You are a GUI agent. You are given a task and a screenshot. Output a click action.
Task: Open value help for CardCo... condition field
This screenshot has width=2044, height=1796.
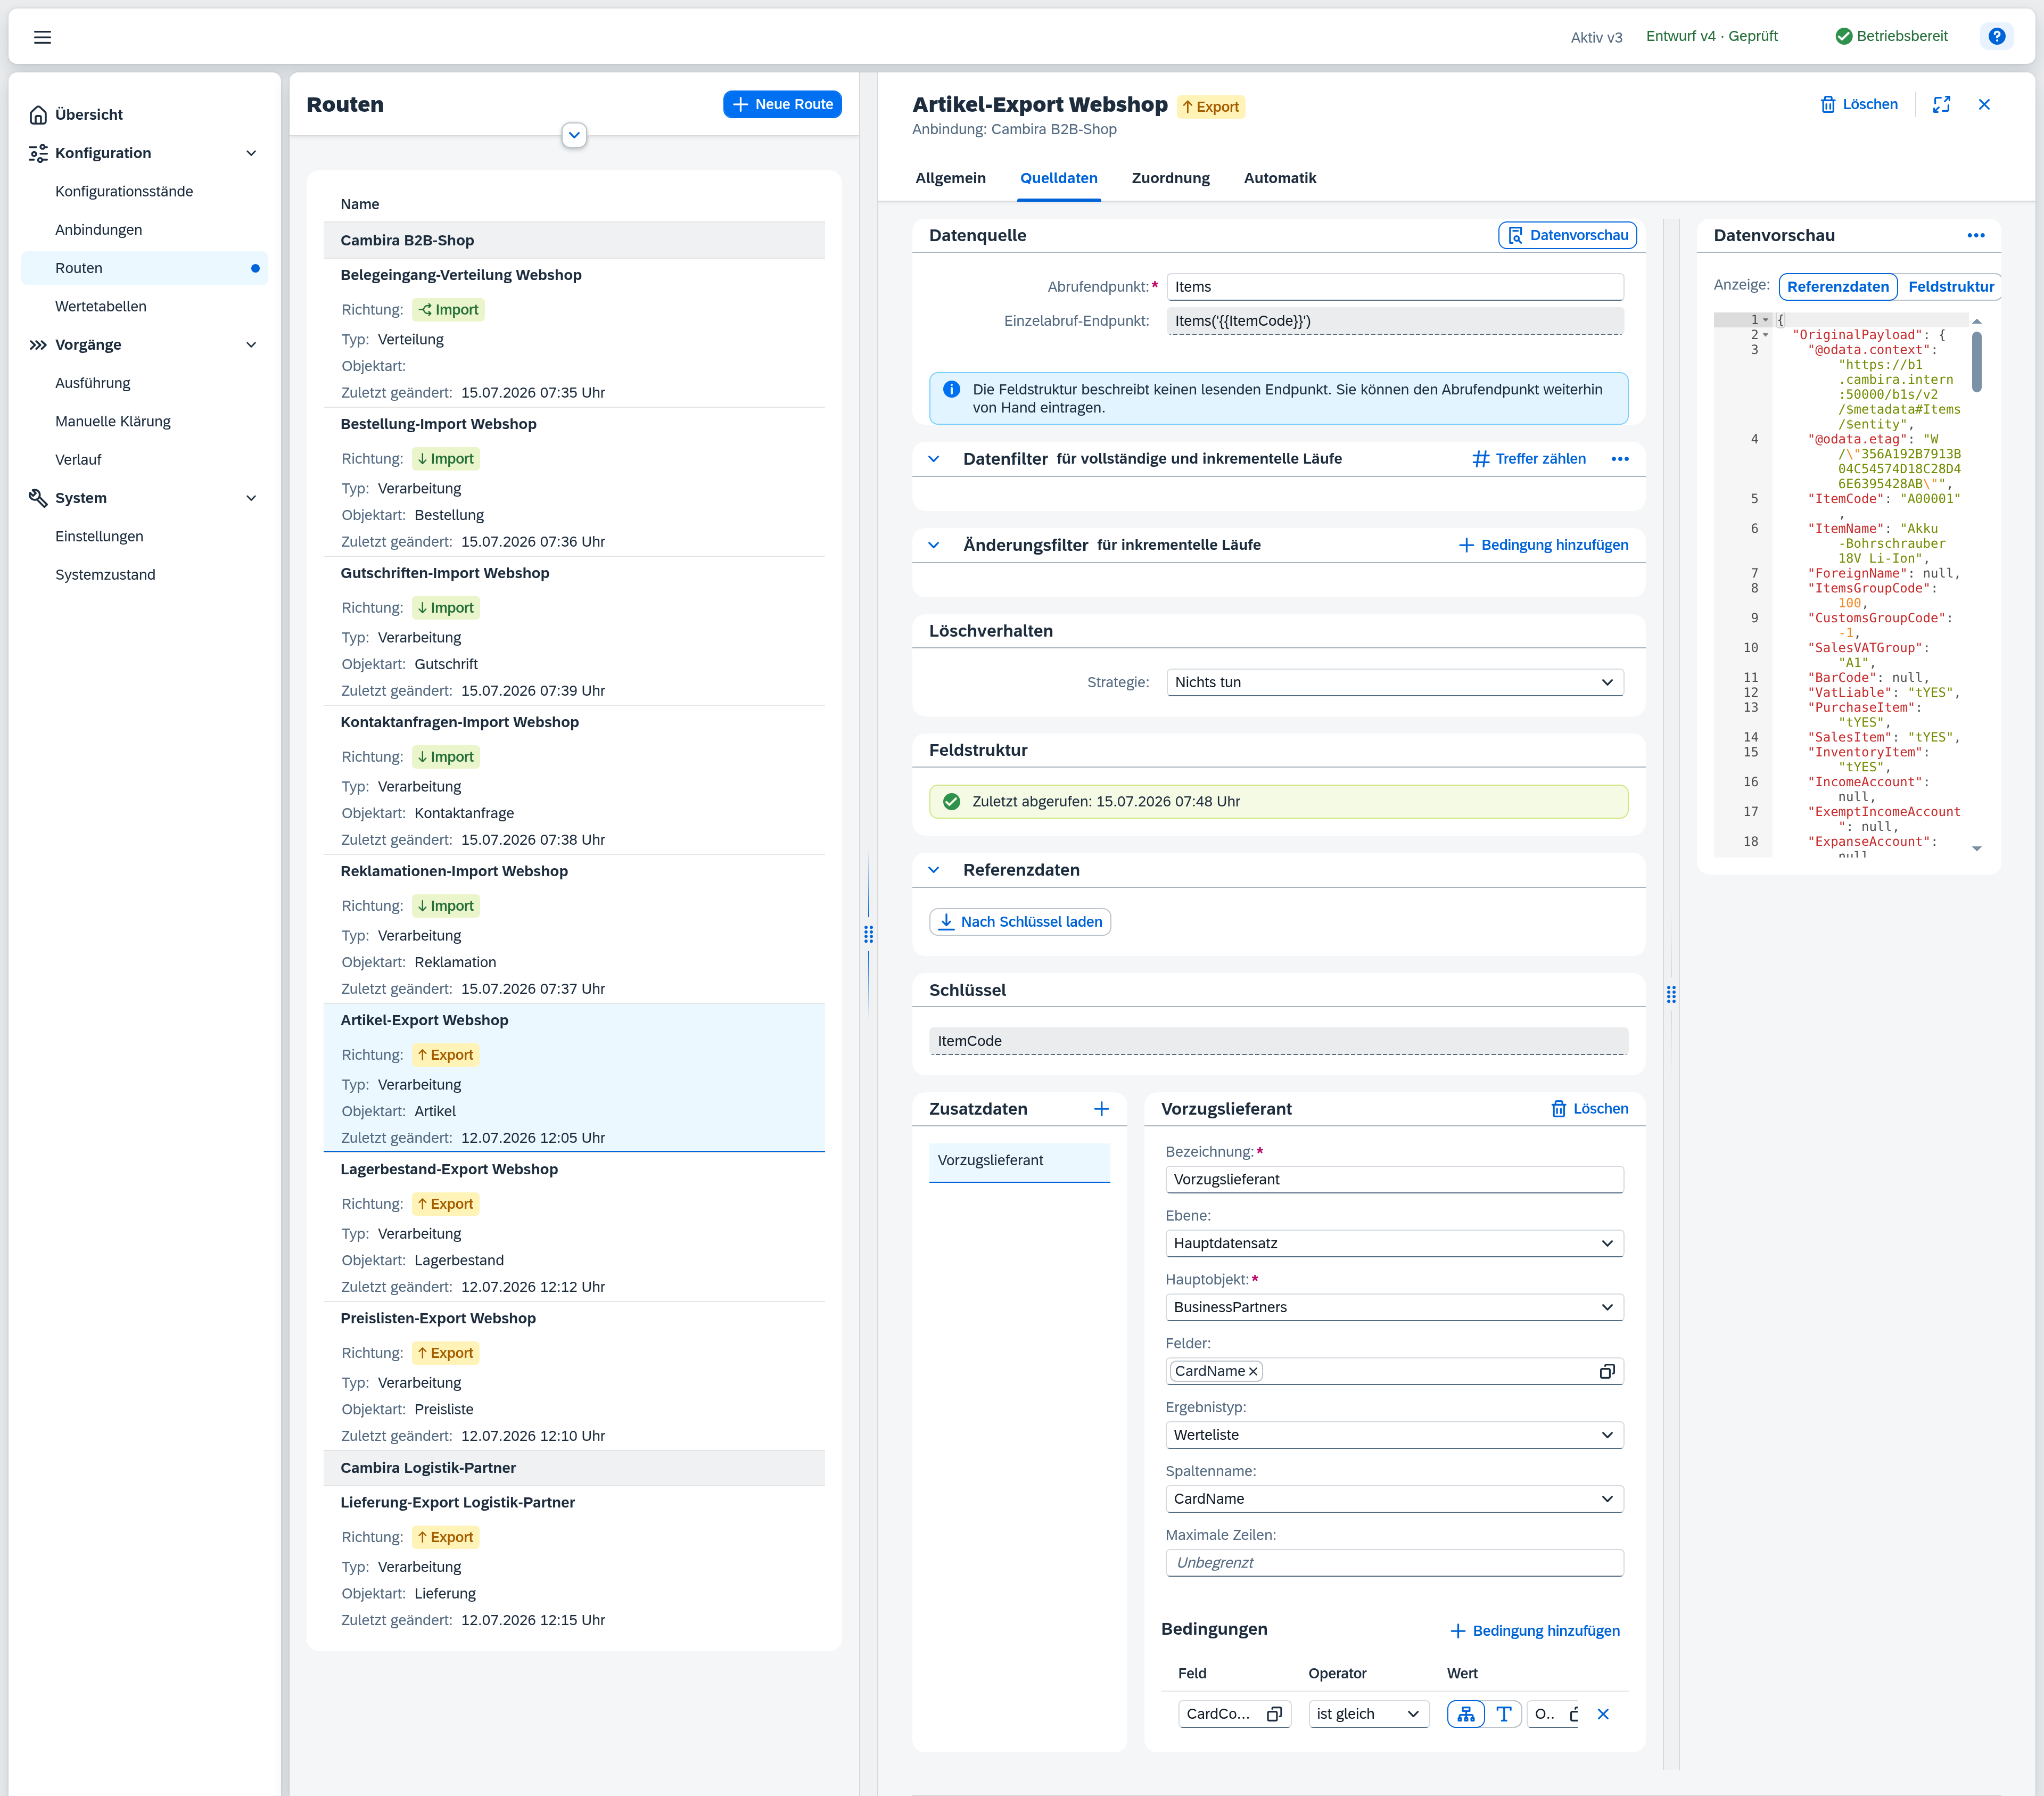coord(1274,1714)
